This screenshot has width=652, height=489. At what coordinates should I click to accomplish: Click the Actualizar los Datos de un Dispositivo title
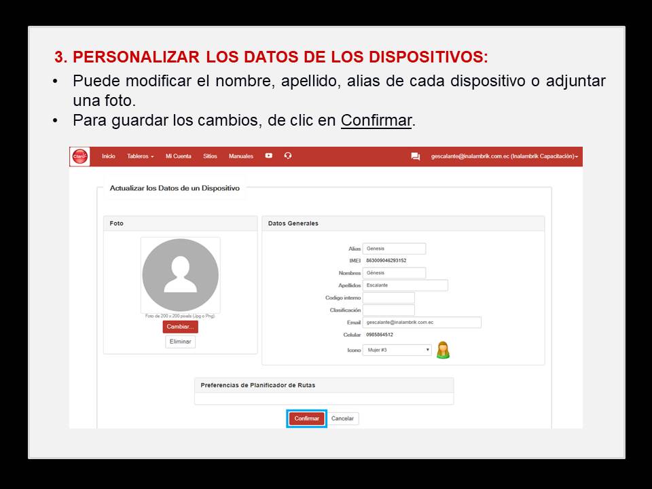175,188
